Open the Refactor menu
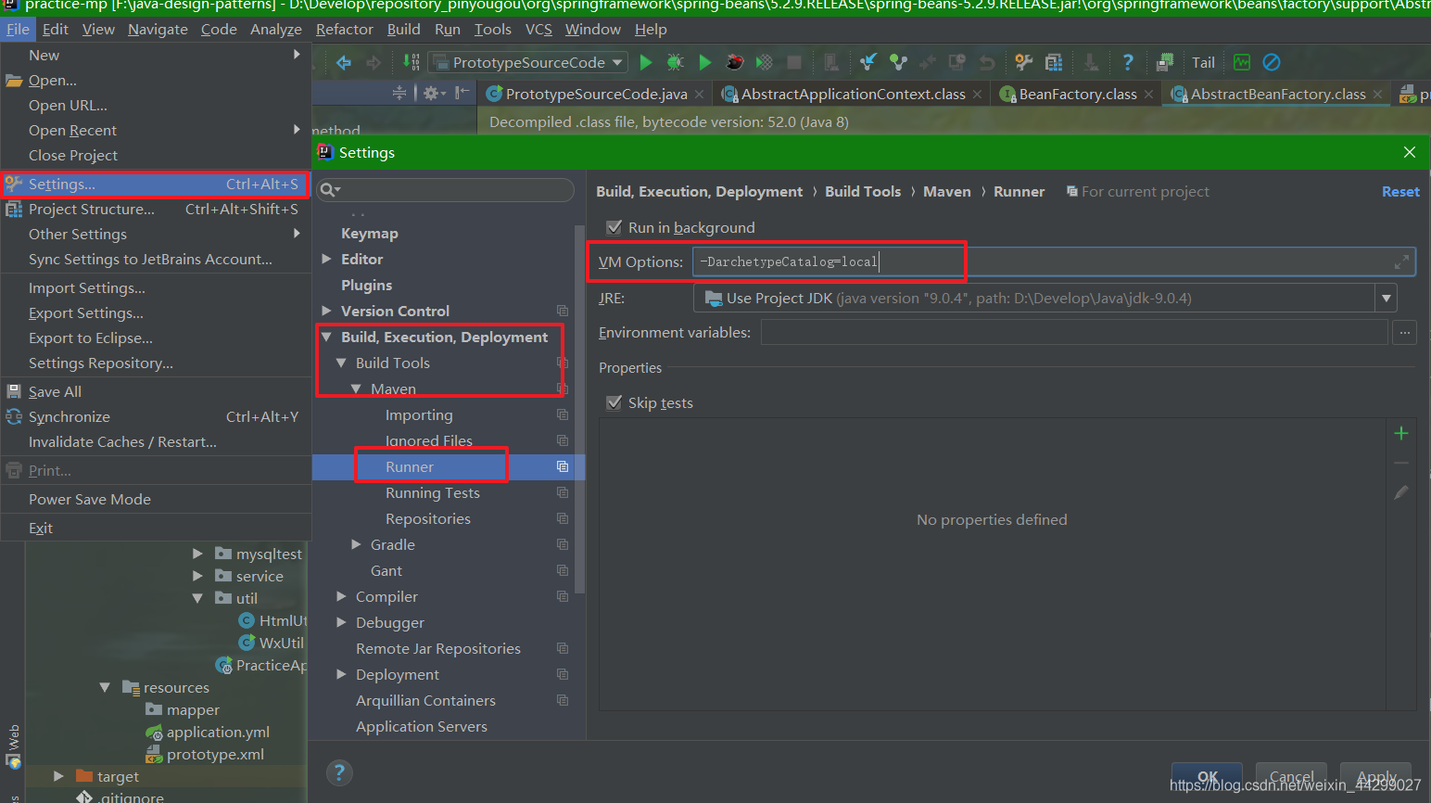The width and height of the screenshot is (1431, 803). coord(344,29)
